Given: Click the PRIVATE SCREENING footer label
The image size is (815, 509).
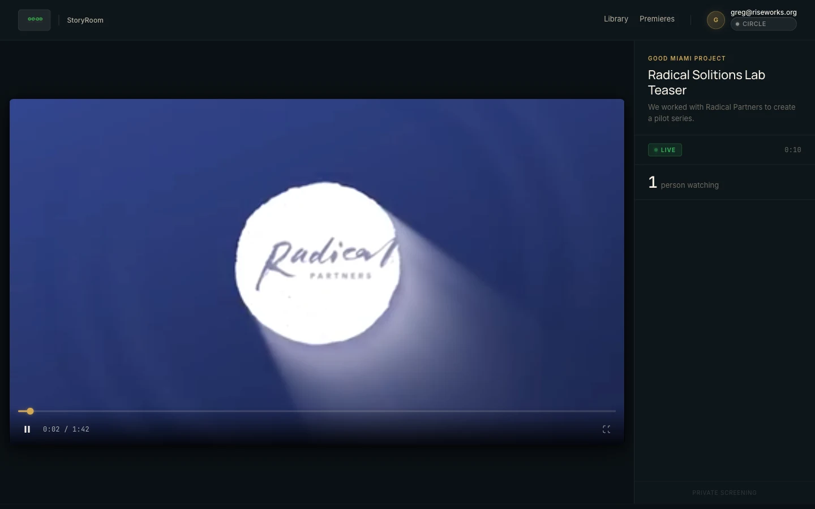Looking at the screenshot, I should pyautogui.click(x=724, y=493).
